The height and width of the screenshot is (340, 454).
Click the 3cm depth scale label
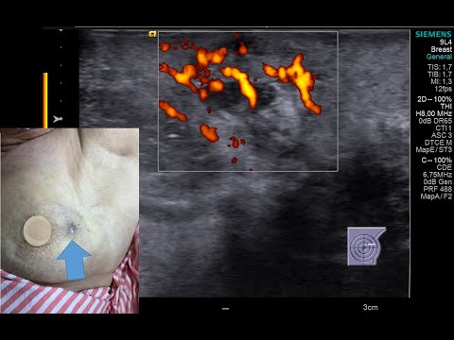pyautogui.click(x=370, y=307)
